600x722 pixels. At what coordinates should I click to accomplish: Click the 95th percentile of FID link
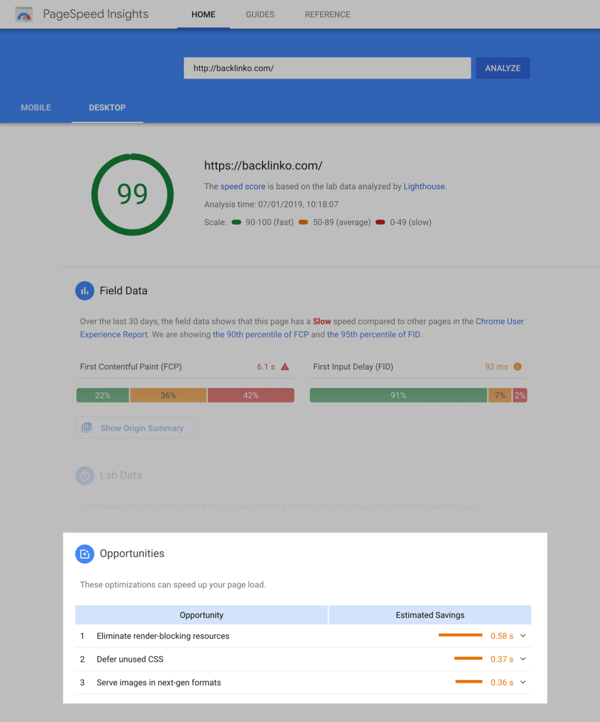[373, 335]
